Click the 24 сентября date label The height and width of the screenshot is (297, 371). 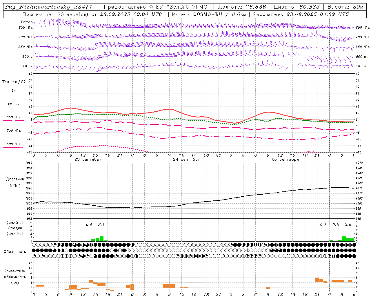tap(187, 160)
